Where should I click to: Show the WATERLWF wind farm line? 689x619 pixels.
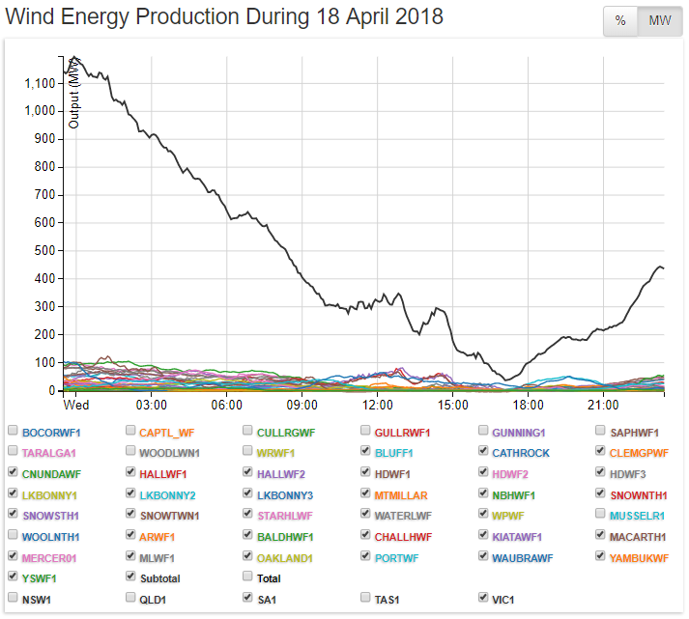pos(366,515)
